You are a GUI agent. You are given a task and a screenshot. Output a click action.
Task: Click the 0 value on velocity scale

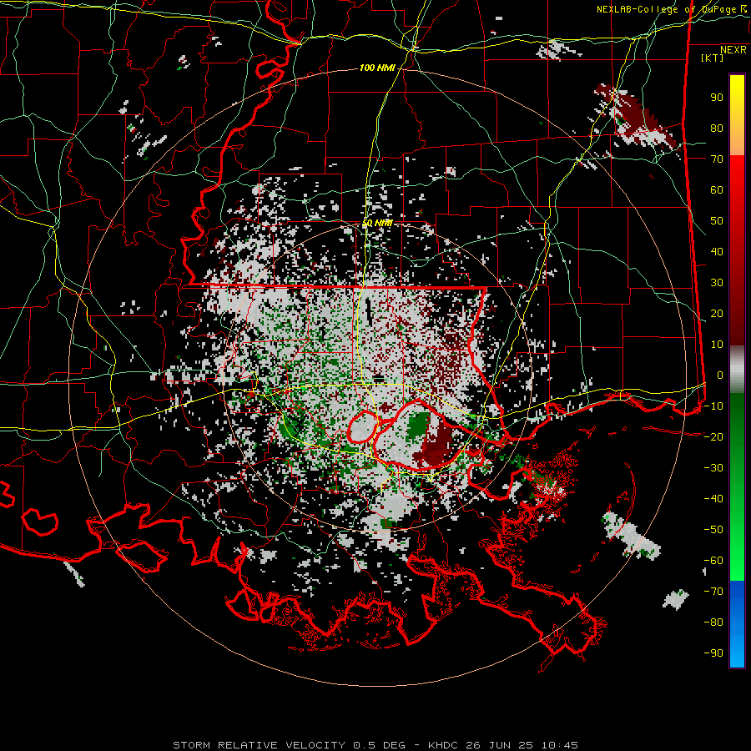[x=720, y=375]
